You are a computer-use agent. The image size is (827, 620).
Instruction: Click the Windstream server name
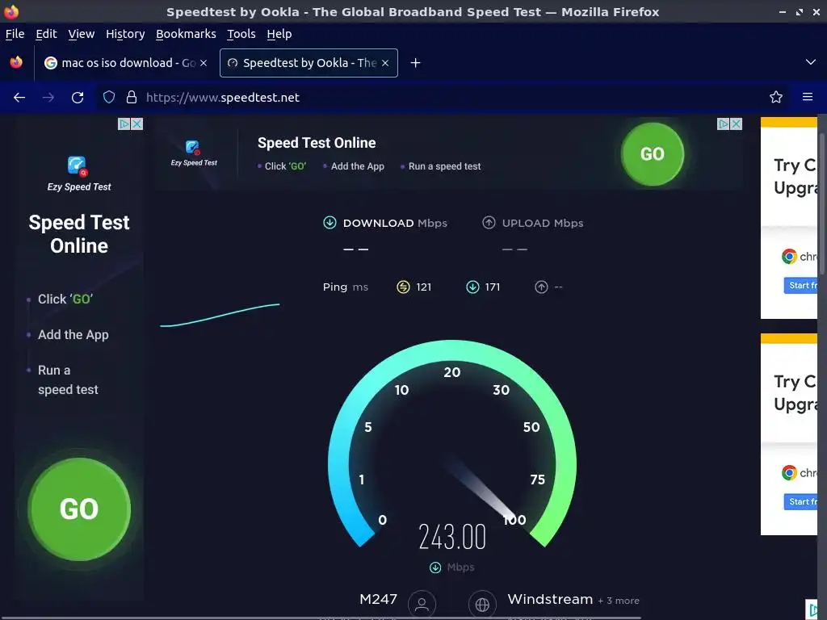click(x=550, y=600)
